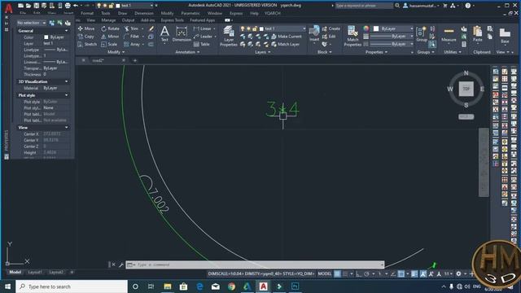Image resolution: width=521 pixels, height=293 pixels.
Task: Click the Plot (print) icon in quick access toolbar
Action: point(68,6)
